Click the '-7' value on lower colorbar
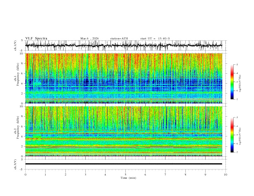Screen dimensions: 254x196 pos(237,152)
